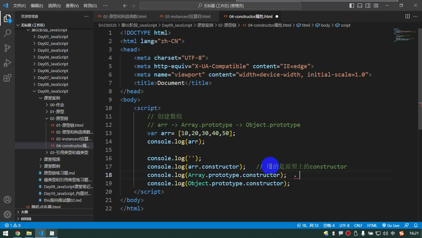Open Windows Start menu
This screenshot has width=422, height=238.
(6, 233)
